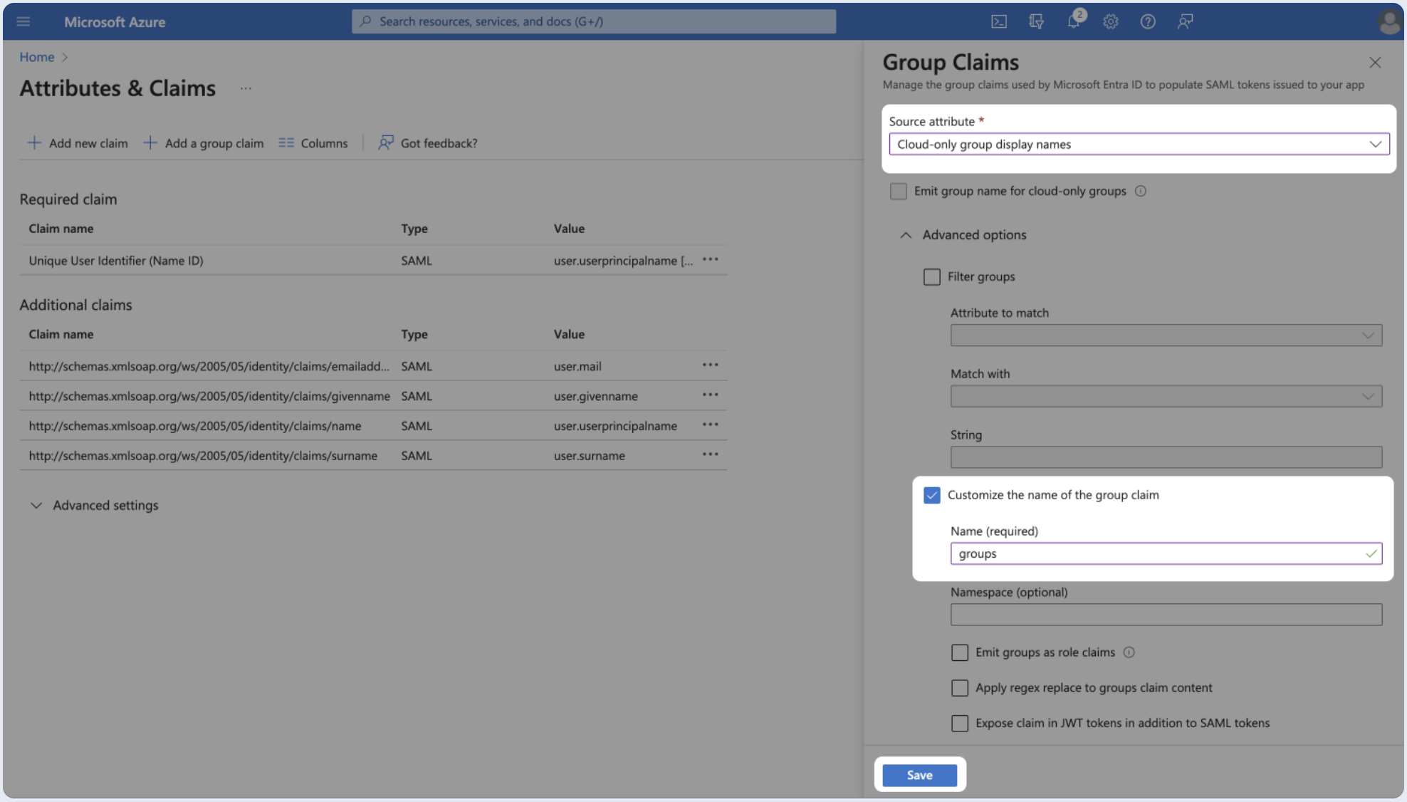Click Add a group claim

coord(204,143)
